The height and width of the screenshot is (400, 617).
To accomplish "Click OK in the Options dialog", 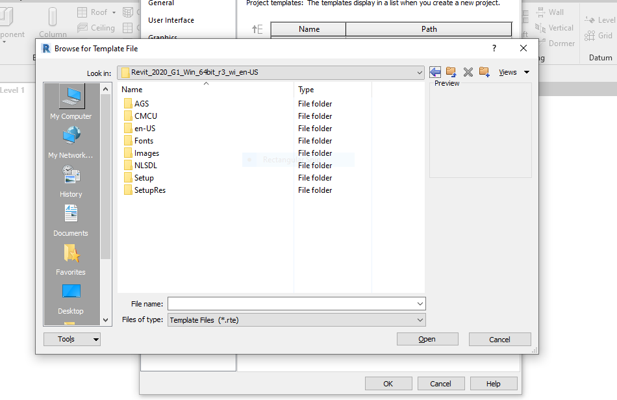I will pos(388,384).
